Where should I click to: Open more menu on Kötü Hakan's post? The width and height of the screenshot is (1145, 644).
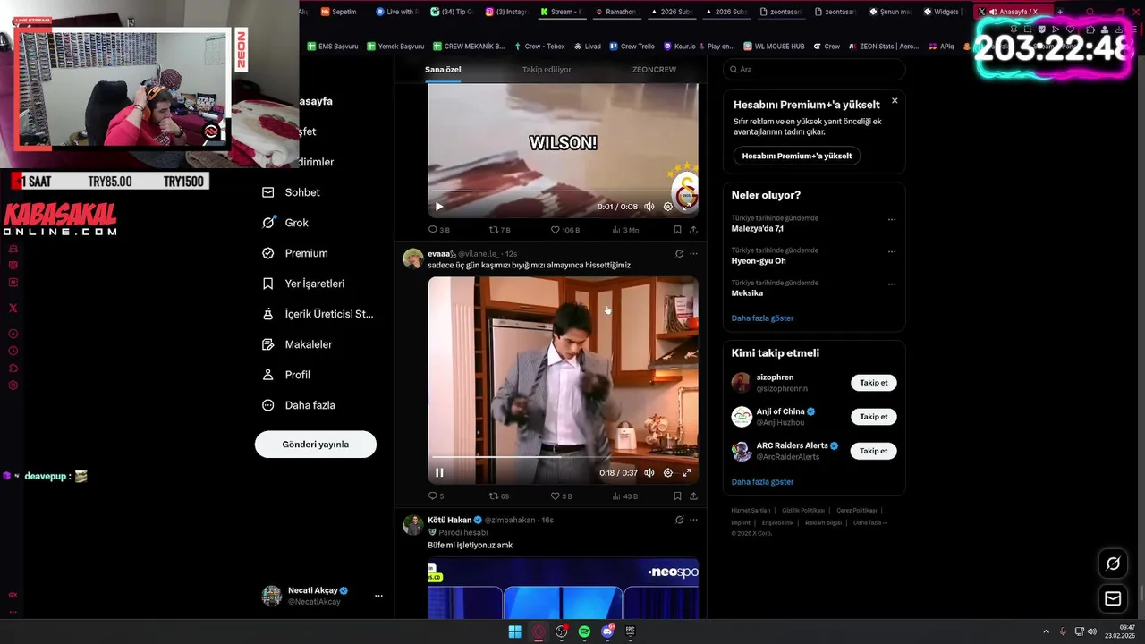693,520
